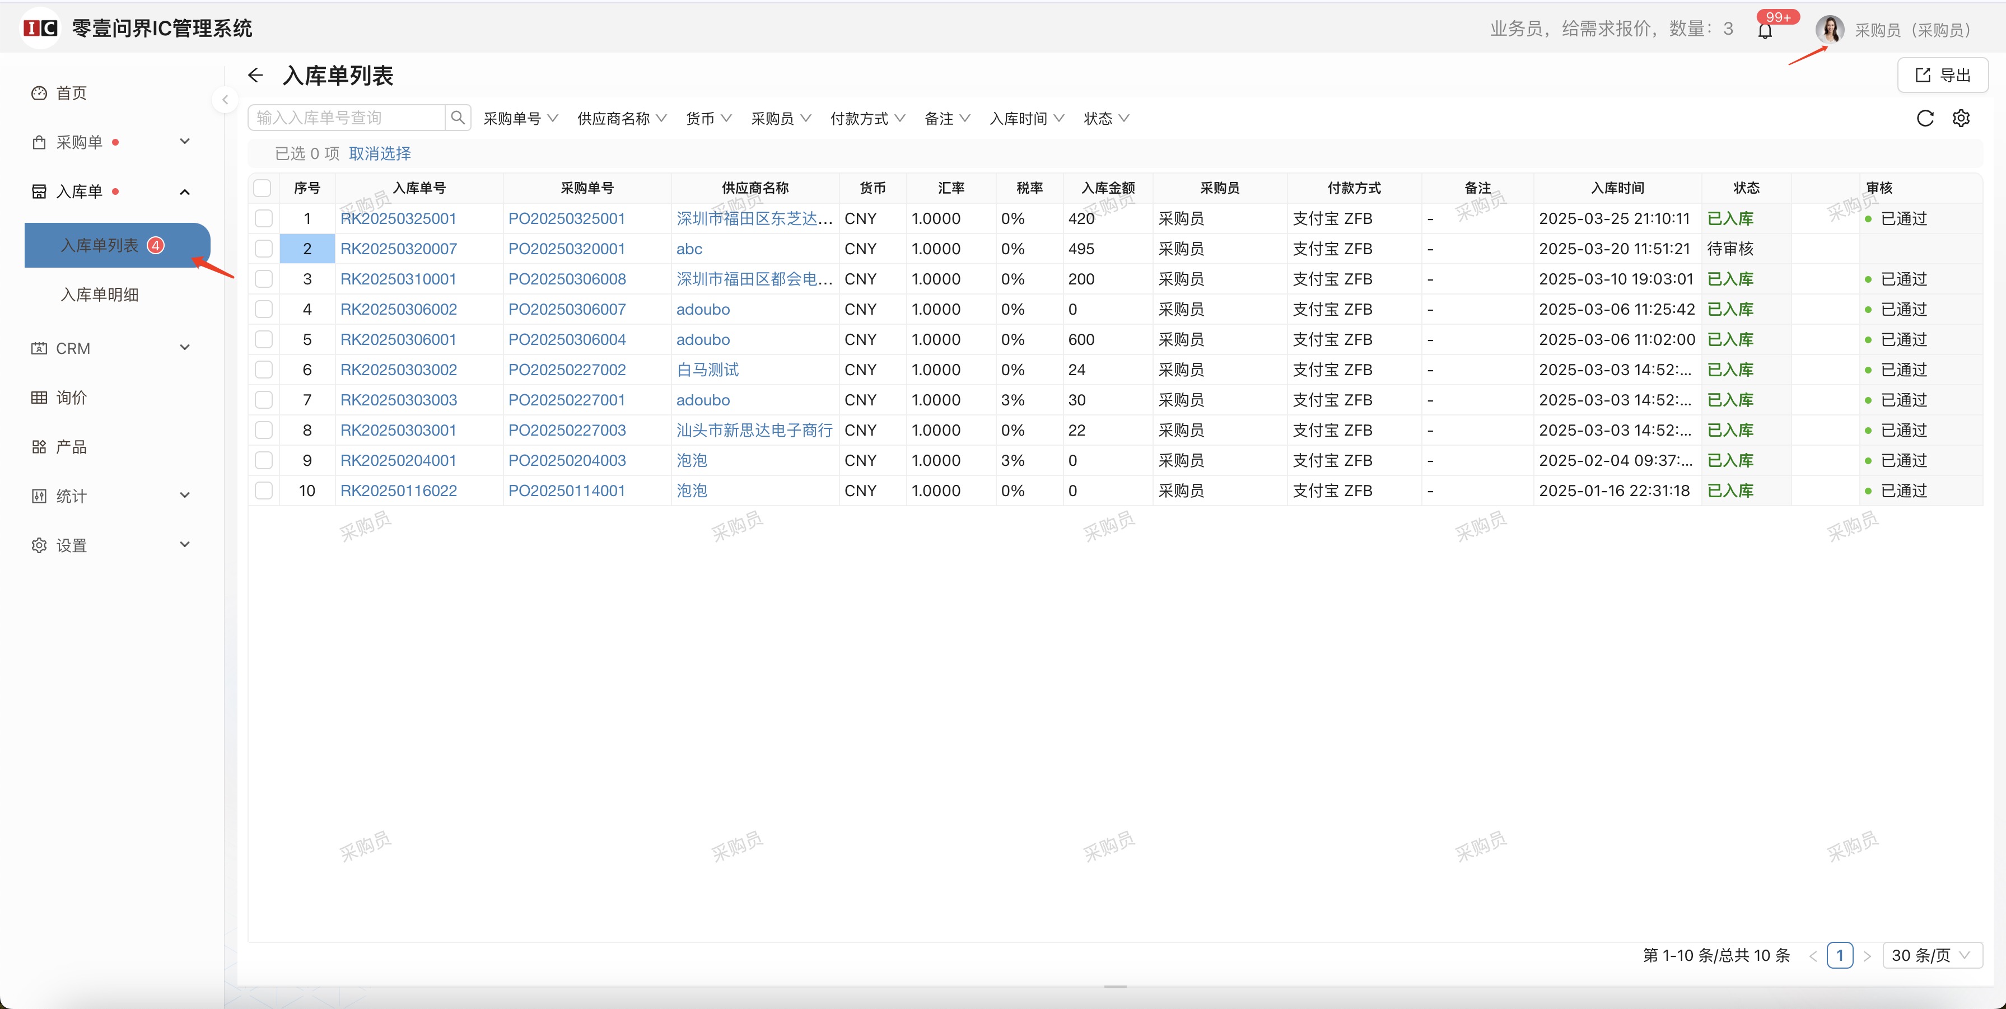The height and width of the screenshot is (1009, 2006).
Task: Toggle the select-all header checkbox
Action: click(263, 188)
